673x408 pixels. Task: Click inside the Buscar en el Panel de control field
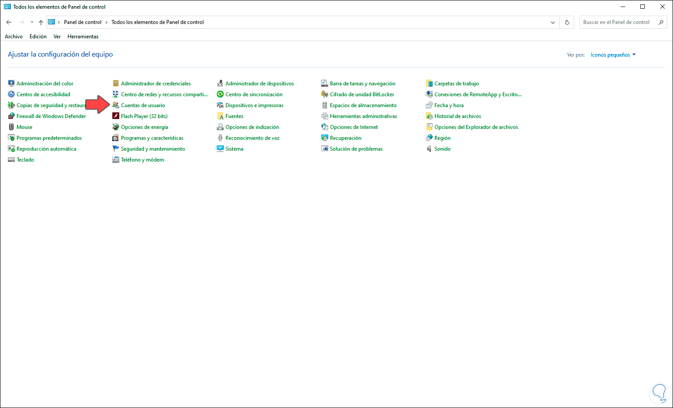click(x=618, y=22)
